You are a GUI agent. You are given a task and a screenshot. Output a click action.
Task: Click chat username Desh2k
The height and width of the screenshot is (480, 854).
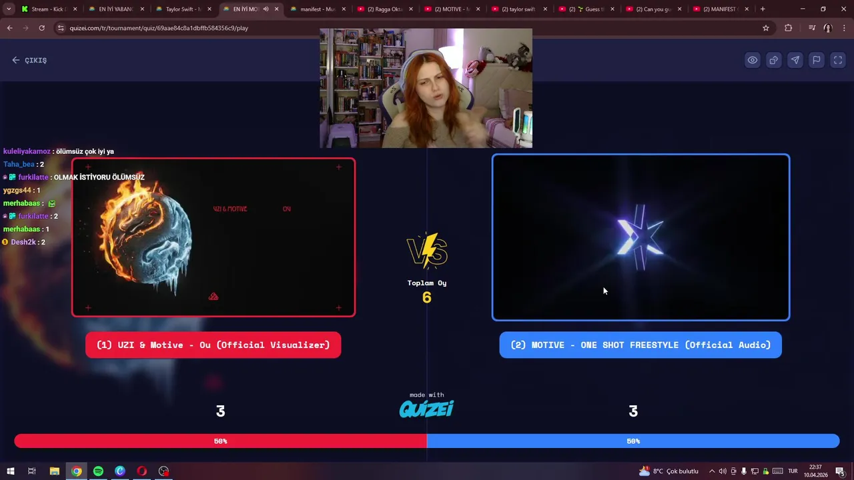click(x=23, y=242)
